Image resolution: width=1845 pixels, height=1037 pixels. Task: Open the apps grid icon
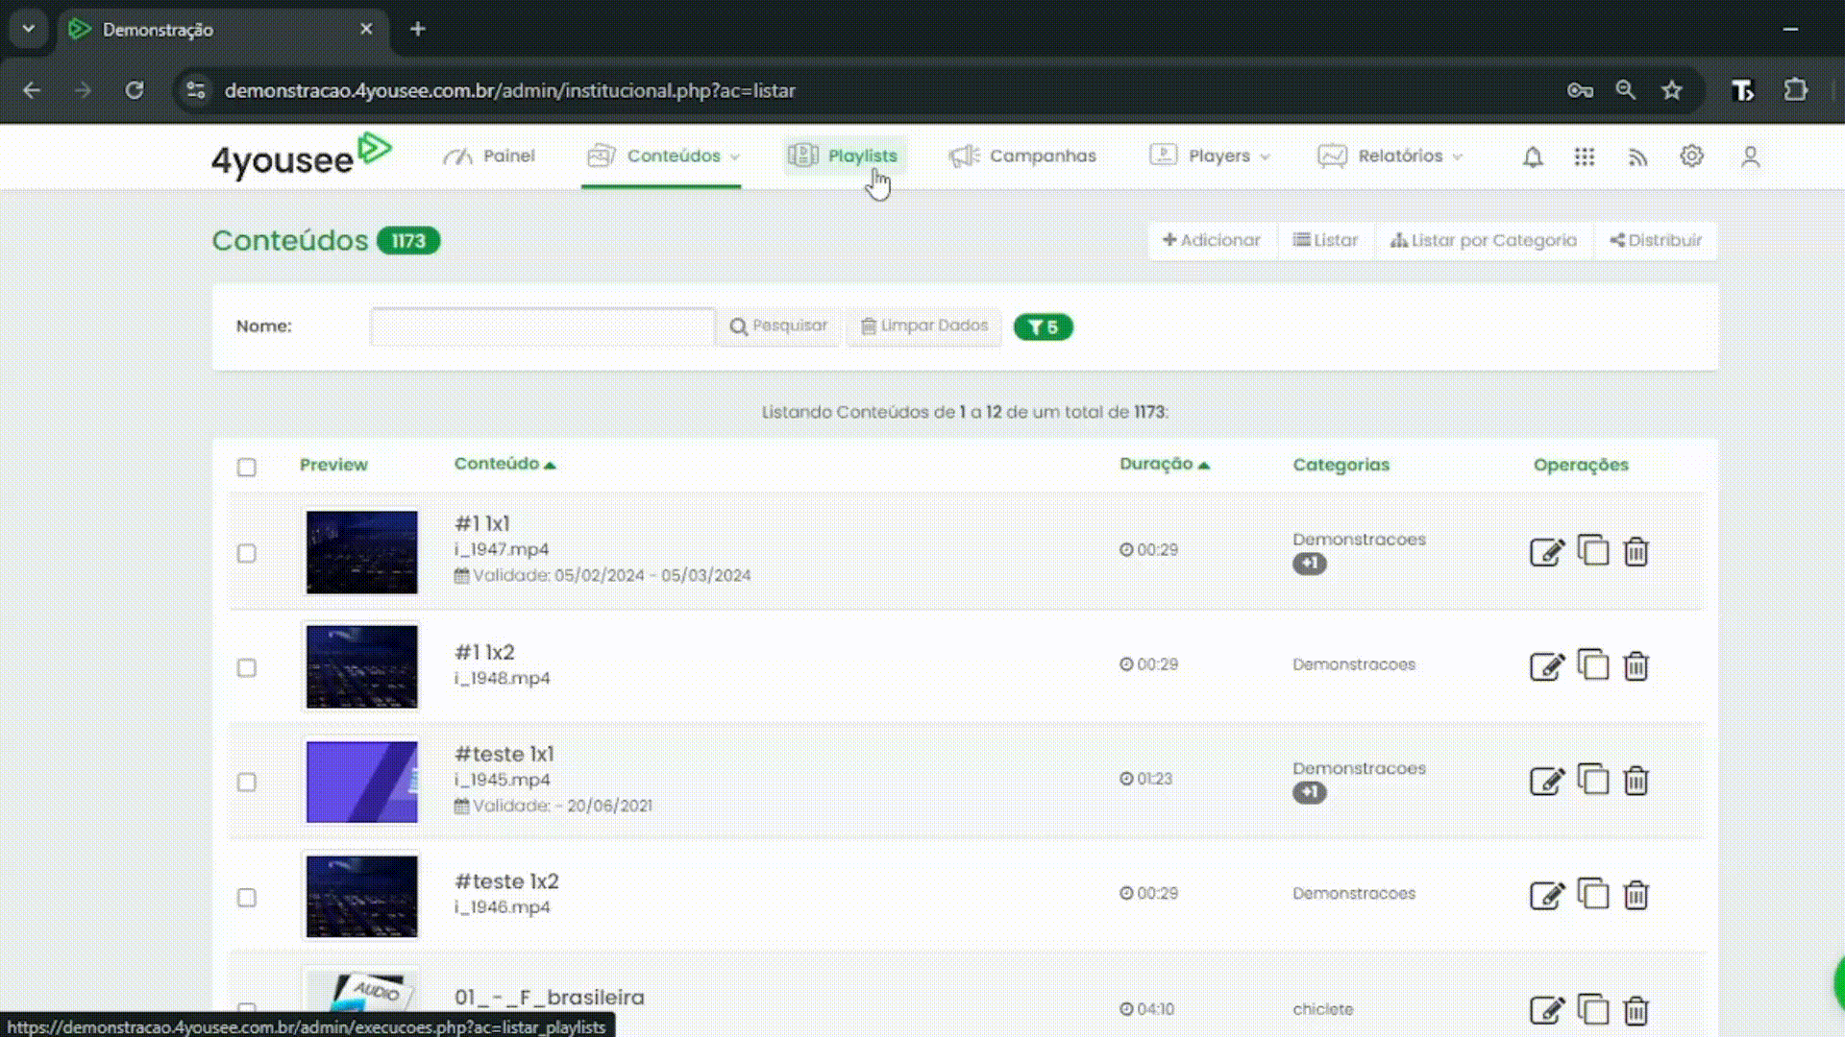click(1585, 157)
